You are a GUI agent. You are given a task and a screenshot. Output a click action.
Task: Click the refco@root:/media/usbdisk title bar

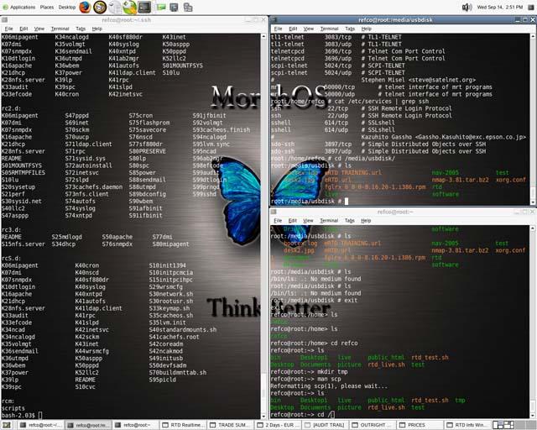(395, 20)
